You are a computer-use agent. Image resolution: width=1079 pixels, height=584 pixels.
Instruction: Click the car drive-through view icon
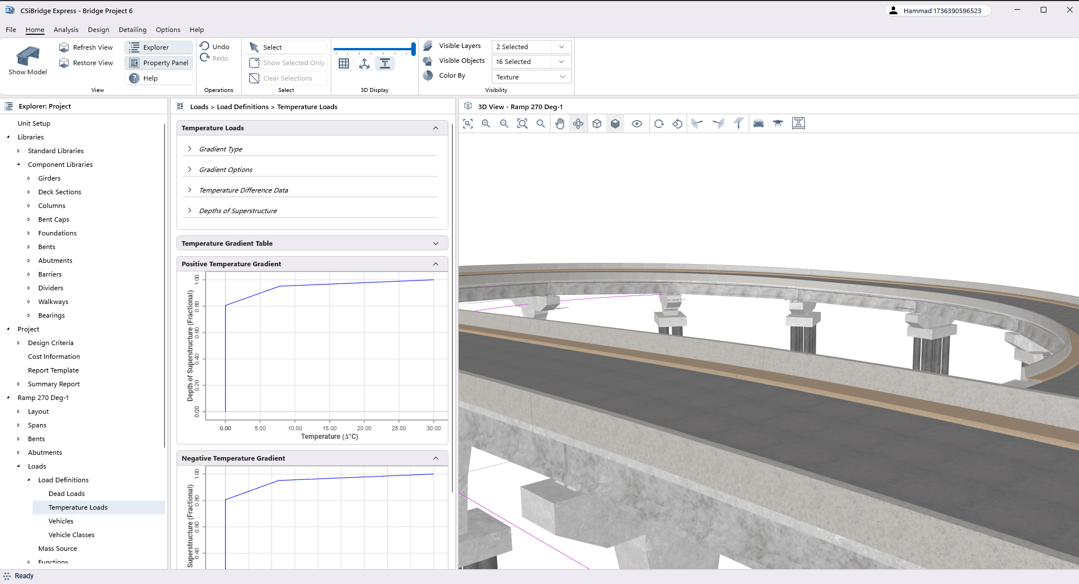click(x=759, y=124)
